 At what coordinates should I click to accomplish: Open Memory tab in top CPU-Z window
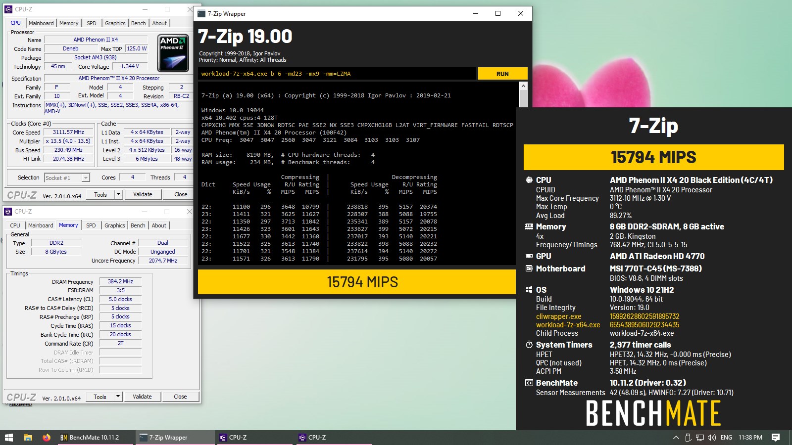(69, 23)
